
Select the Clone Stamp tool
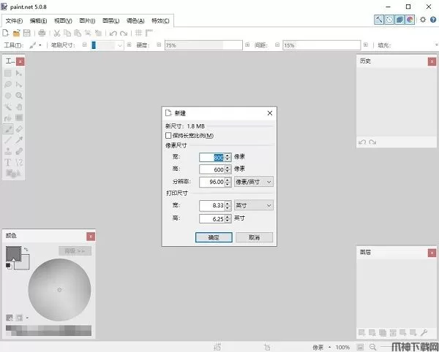pos(8,151)
